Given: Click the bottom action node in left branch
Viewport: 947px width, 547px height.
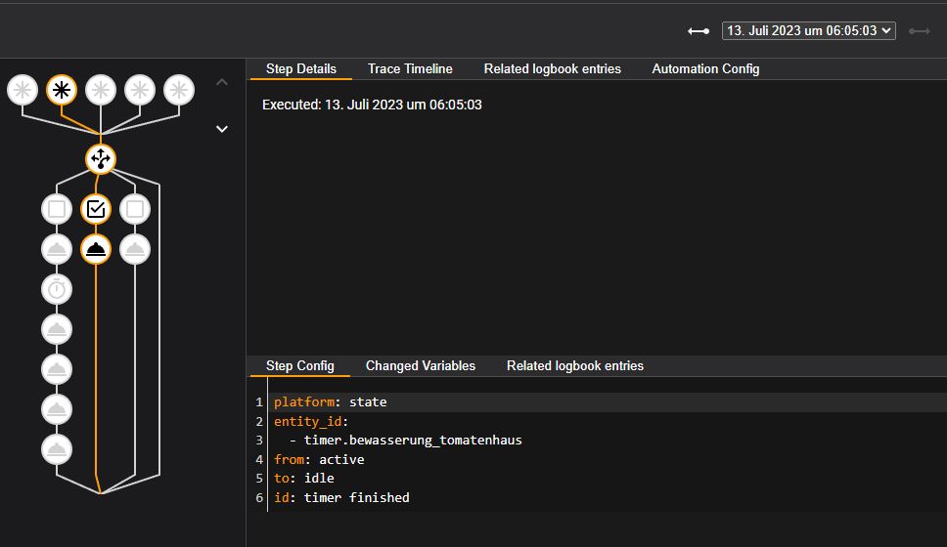Looking at the screenshot, I should 57,449.
